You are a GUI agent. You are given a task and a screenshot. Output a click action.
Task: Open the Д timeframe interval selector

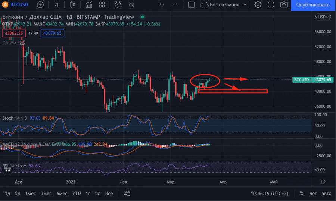click(56, 5)
